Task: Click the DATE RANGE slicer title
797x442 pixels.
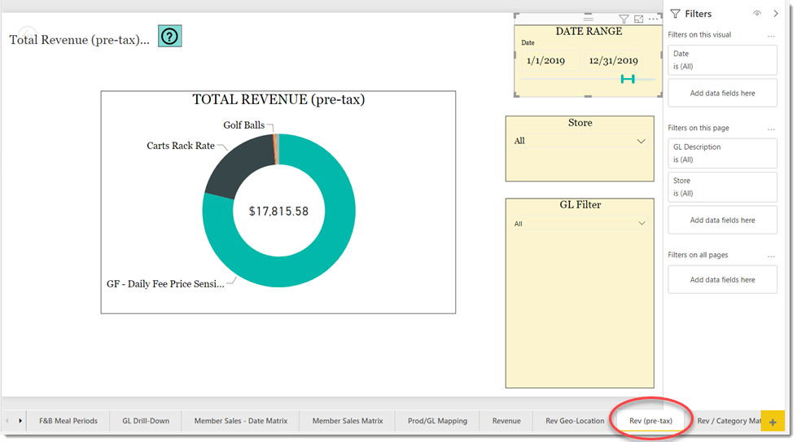Action: (x=589, y=32)
